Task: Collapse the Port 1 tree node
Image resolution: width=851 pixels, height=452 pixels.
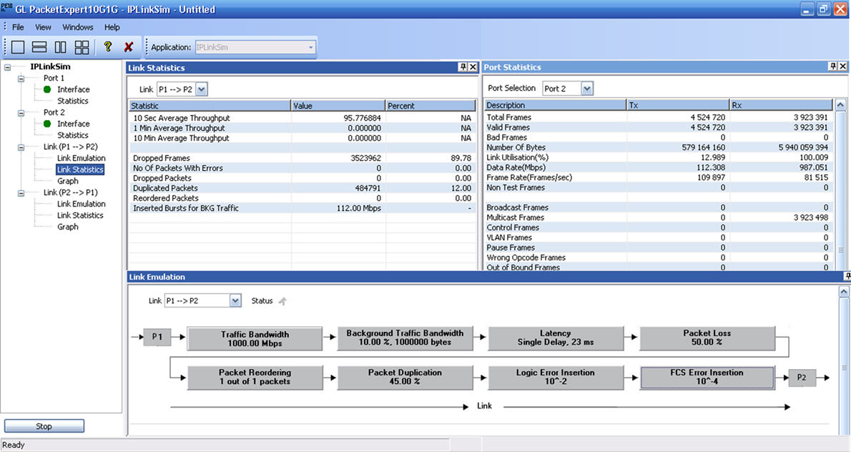Action: coord(21,79)
